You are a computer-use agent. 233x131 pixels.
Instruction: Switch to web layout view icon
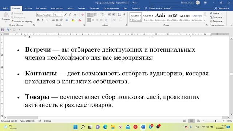point(198,121)
